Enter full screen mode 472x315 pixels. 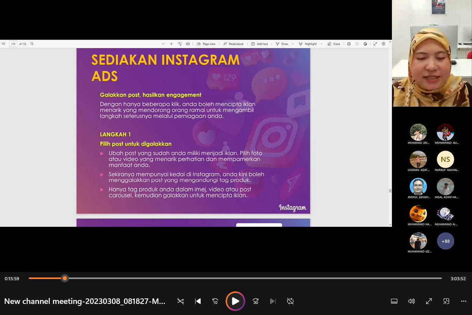429,301
